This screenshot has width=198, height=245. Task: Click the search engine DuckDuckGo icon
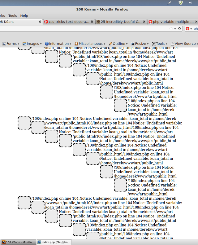point(187,29)
